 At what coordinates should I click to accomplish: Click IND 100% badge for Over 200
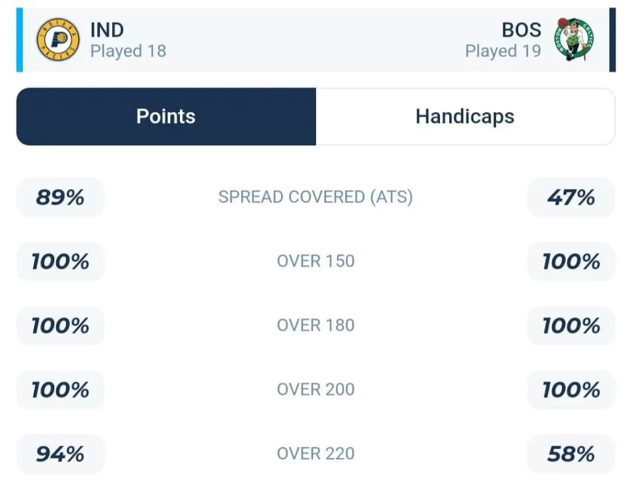(60, 390)
